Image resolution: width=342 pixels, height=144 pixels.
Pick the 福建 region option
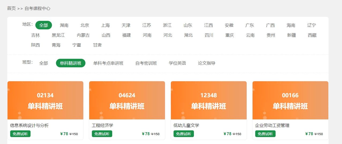[x=127, y=35]
